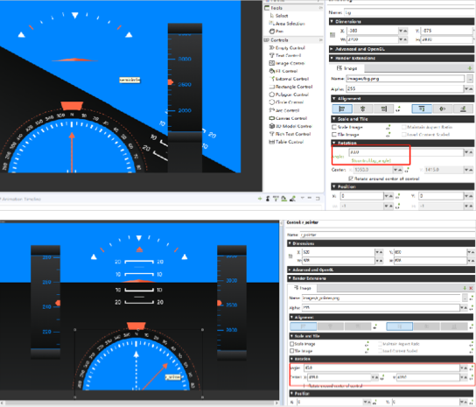Enable the Tile Image checkbox
The width and height of the screenshot is (476, 407).
[x=334, y=134]
